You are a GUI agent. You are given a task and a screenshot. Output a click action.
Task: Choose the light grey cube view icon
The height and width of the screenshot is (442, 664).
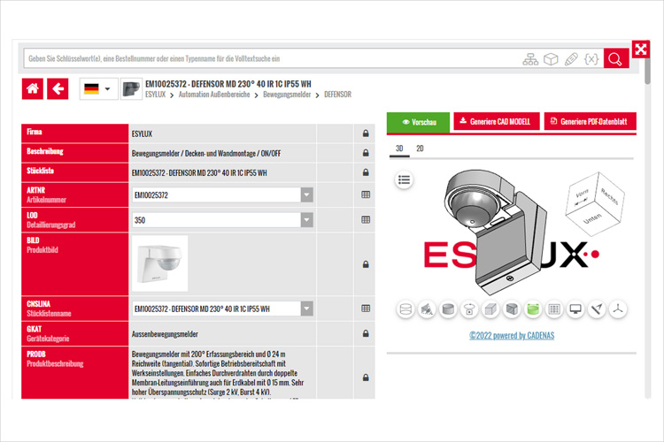490,309
